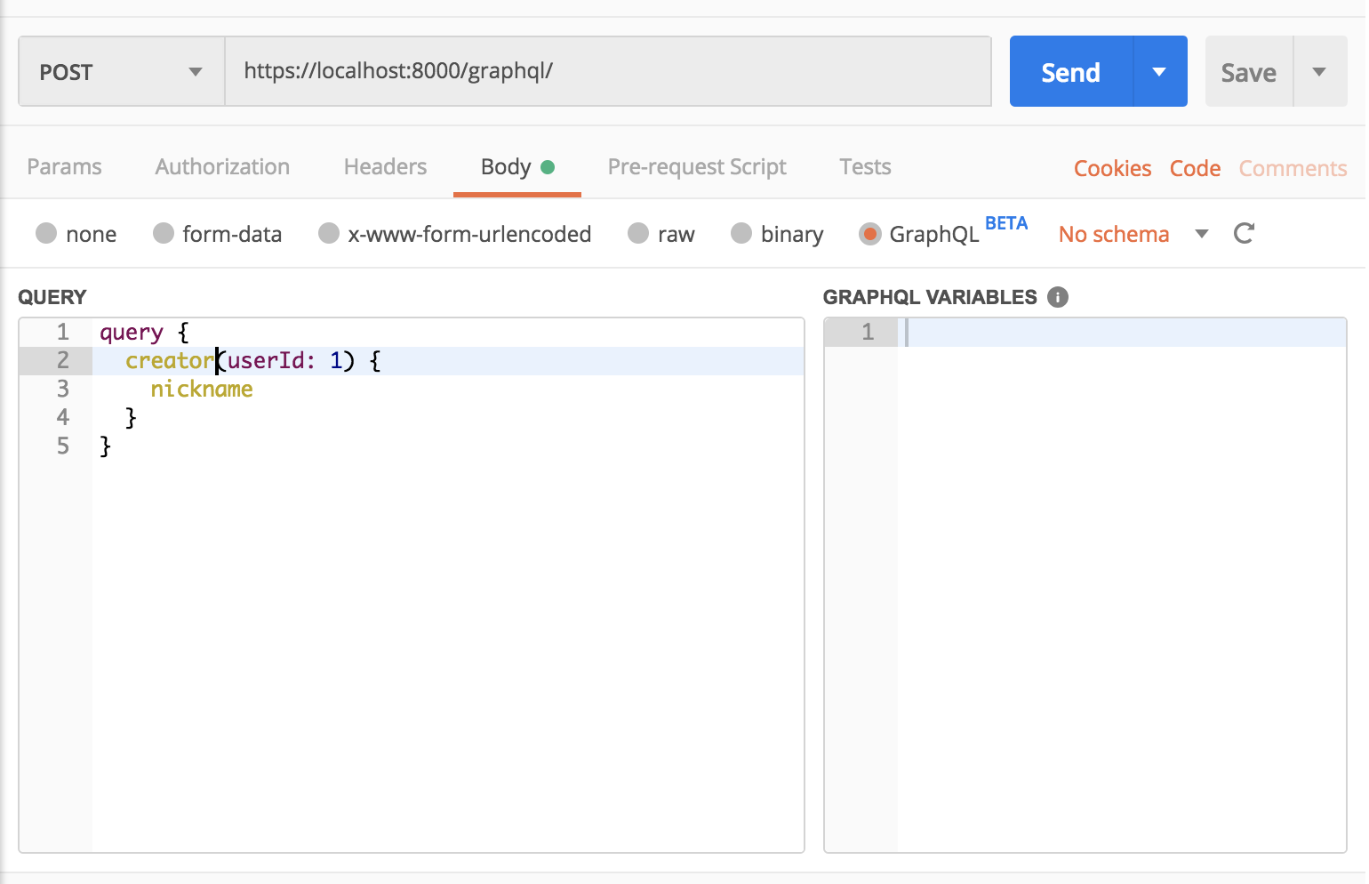This screenshot has height=884, width=1369.
Task: Open the Code link
Action: pyautogui.click(x=1195, y=168)
